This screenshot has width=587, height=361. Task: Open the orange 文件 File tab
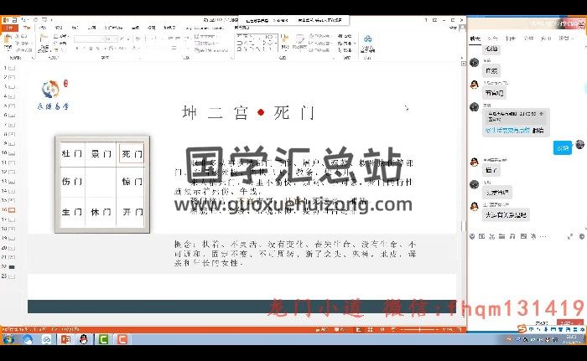pyautogui.click(x=9, y=28)
